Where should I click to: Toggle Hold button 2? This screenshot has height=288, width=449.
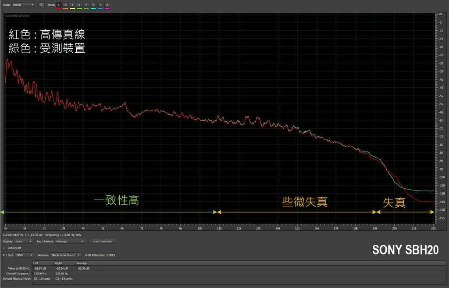click(66, 5)
